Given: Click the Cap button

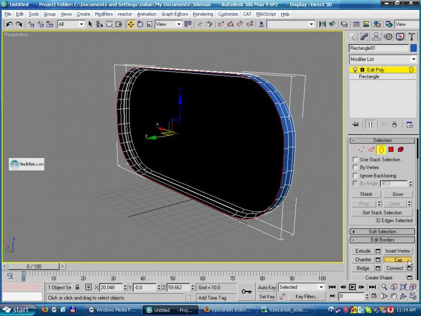Looking at the screenshot, I should (x=398, y=260).
